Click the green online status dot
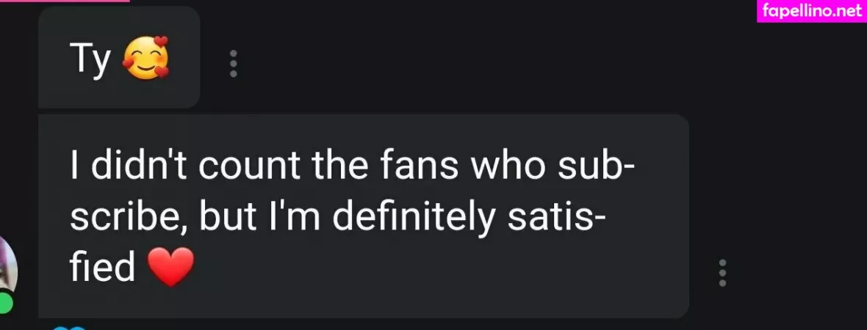Screen dimensions: 867x330 (x=6, y=302)
